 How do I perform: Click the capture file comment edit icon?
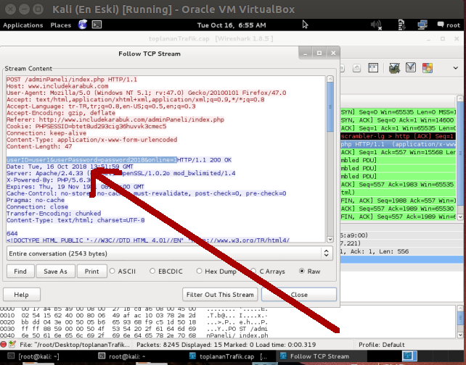tap(12, 344)
